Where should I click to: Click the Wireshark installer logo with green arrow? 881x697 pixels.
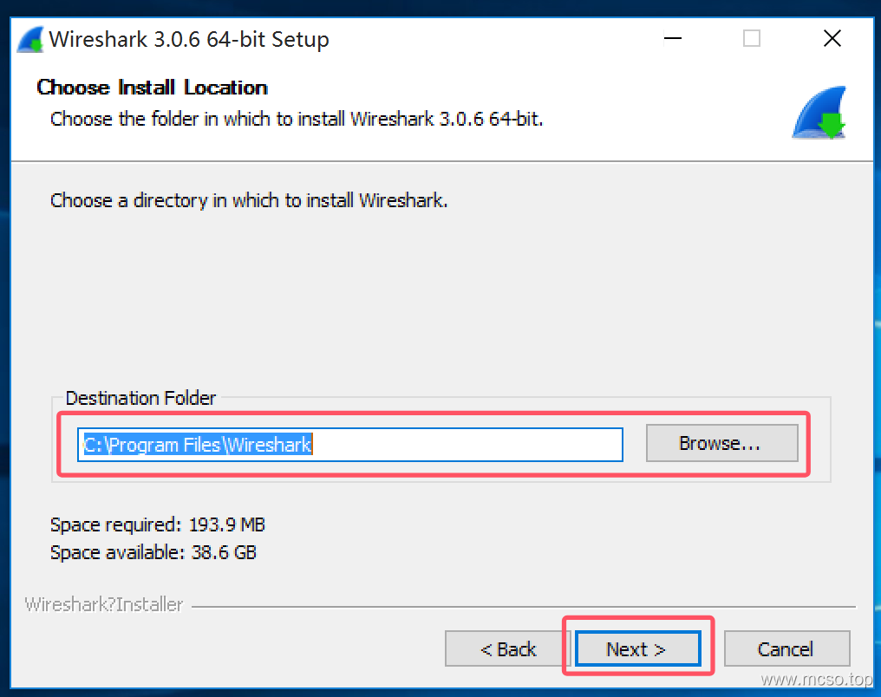tap(819, 113)
